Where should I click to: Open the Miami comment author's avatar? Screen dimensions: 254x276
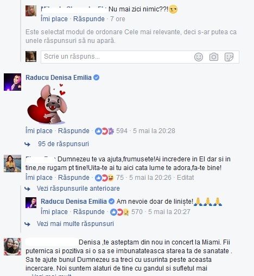coord(12,247)
